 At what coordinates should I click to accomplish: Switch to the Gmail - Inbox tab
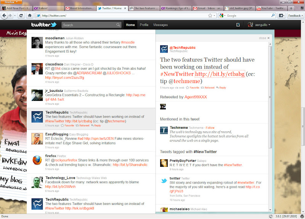tap(208, 8)
